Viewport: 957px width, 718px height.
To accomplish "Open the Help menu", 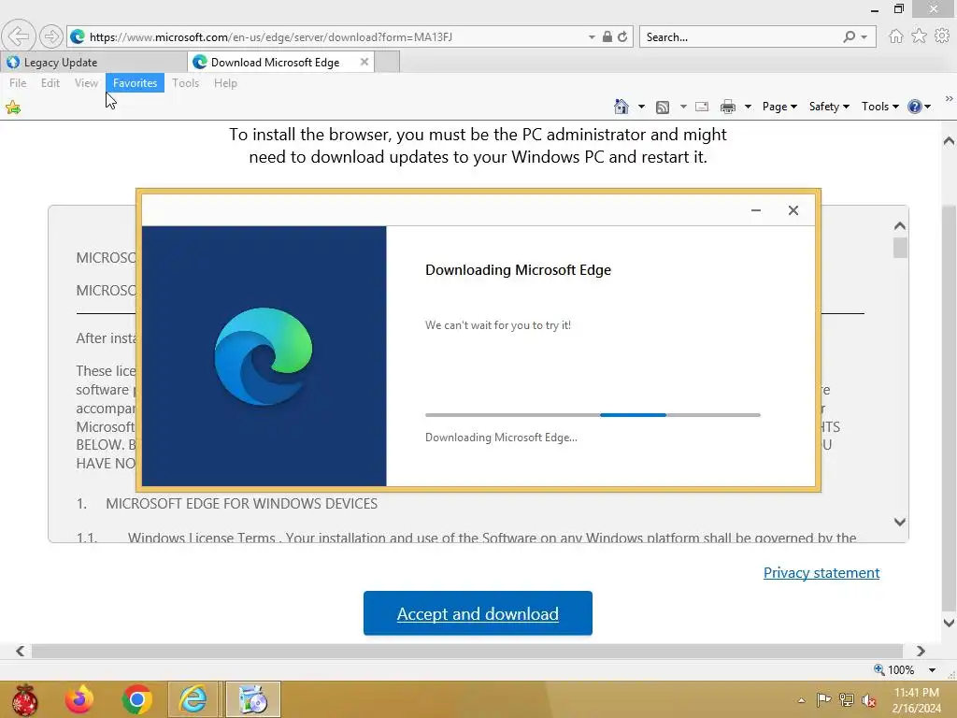I will [x=225, y=83].
